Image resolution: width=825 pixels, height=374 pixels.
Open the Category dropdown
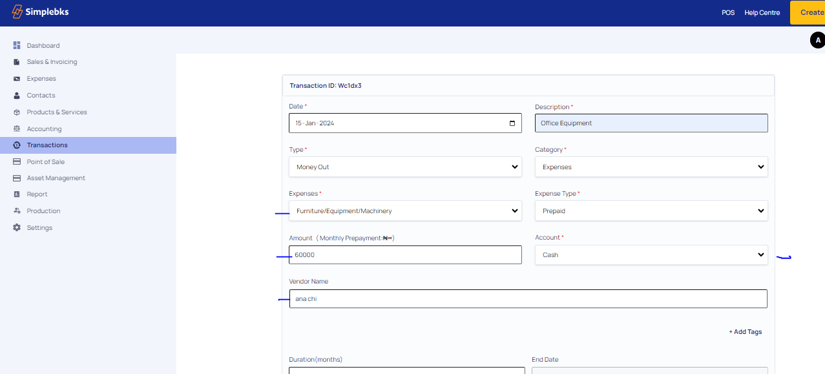[651, 167]
